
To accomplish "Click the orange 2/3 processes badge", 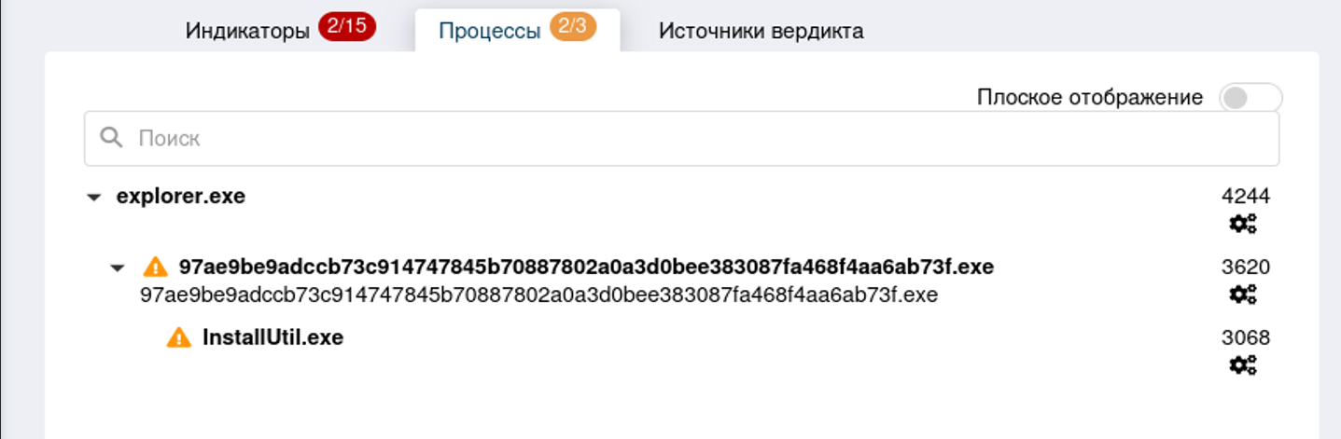I will 573,27.
